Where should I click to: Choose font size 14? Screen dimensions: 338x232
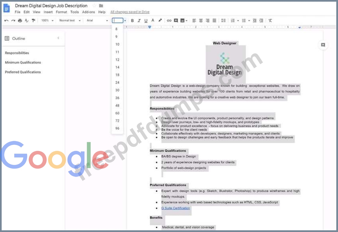118,67
